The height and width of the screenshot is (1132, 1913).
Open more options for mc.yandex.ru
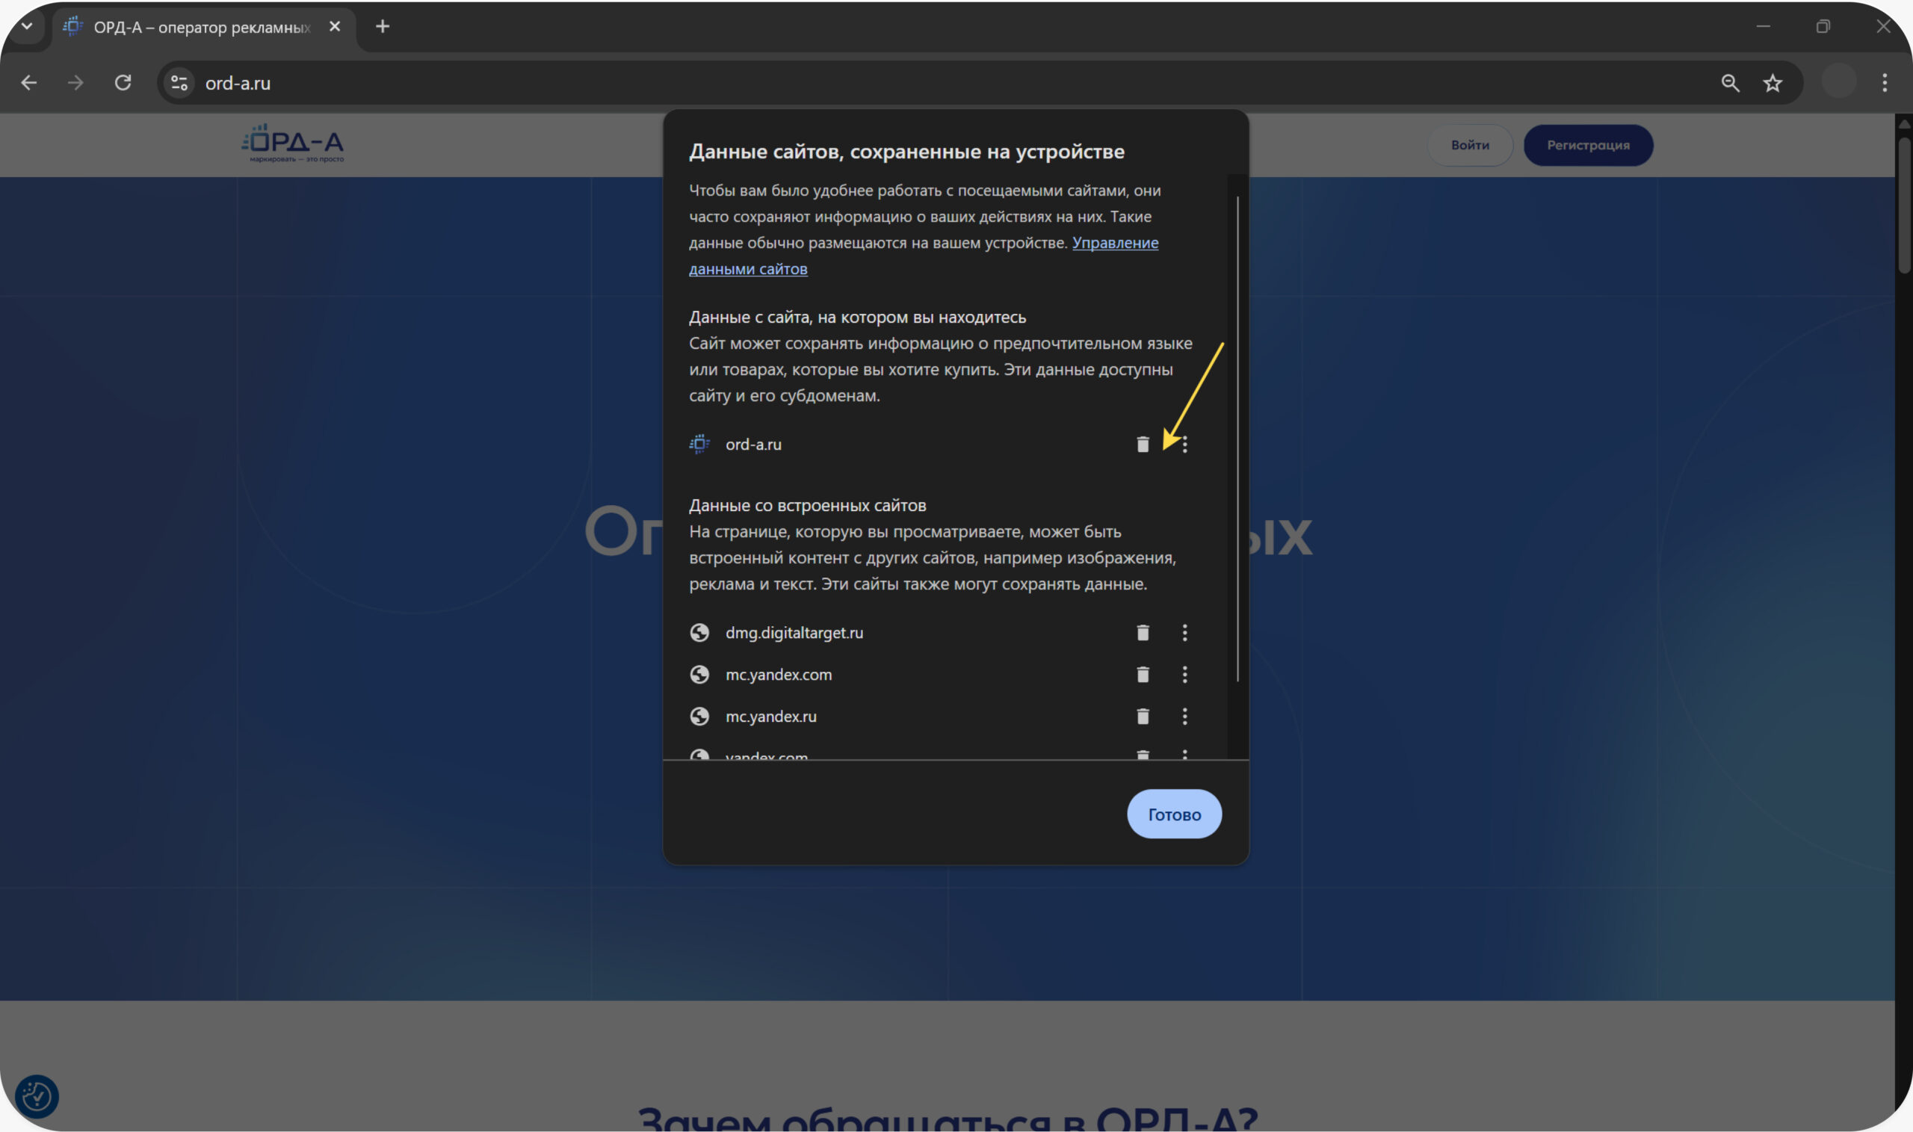[x=1184, y=717]
